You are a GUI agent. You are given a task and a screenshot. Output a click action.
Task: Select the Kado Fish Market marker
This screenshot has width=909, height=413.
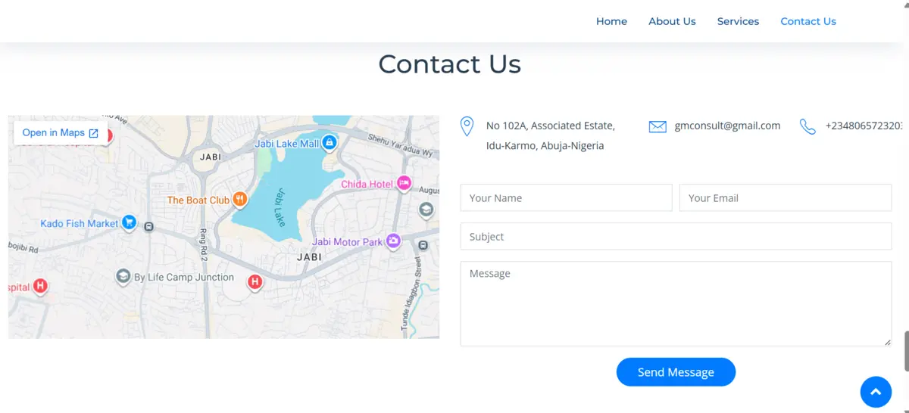129,222
